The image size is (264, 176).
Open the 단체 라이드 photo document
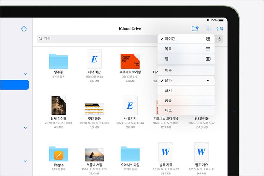pyautogui.click(x=59, y=106)
